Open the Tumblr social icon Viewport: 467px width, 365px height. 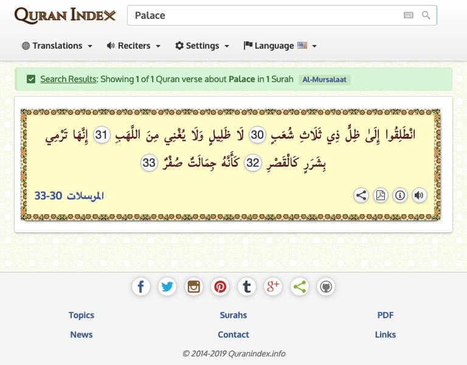(246, 287)
